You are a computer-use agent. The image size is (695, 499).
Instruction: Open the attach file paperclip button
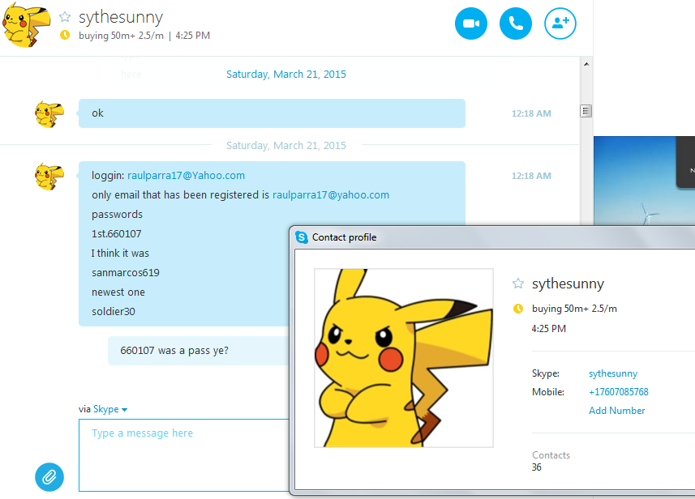tap(49, 477)
